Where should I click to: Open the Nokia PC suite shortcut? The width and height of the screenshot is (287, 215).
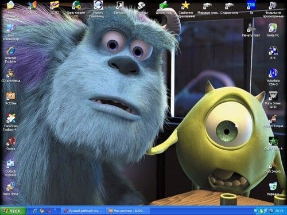pos(273,30)
